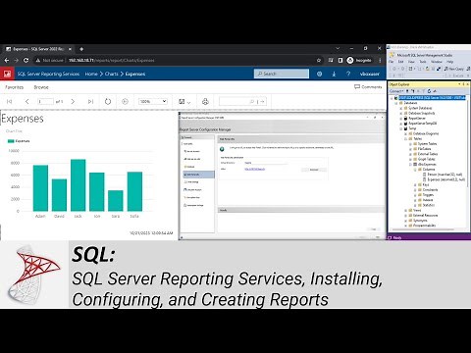471x353 pixels.
Task: Click the back-to-parent report icon
Action: tap(125, 102)
